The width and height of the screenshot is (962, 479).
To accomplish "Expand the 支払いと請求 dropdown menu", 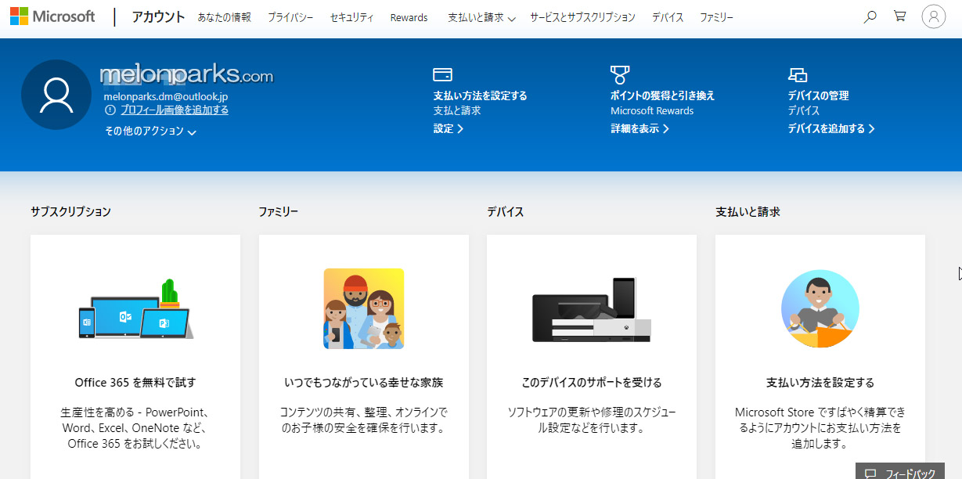I will tap(481, 17).
